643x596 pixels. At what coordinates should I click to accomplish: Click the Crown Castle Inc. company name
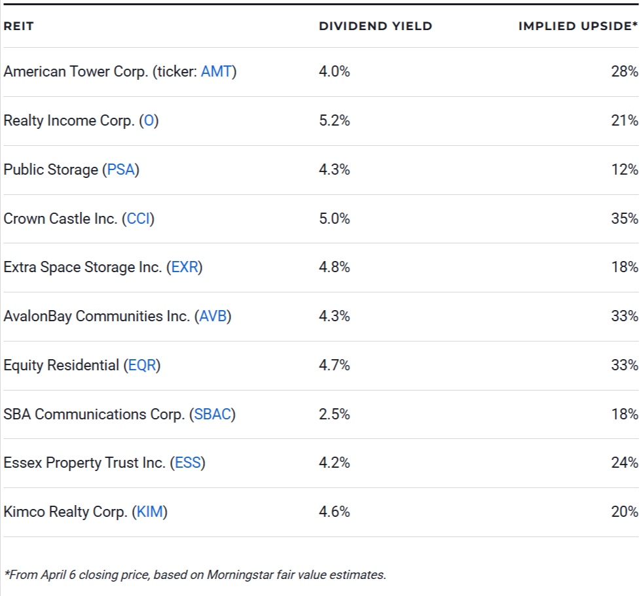[x=62, y=219]
